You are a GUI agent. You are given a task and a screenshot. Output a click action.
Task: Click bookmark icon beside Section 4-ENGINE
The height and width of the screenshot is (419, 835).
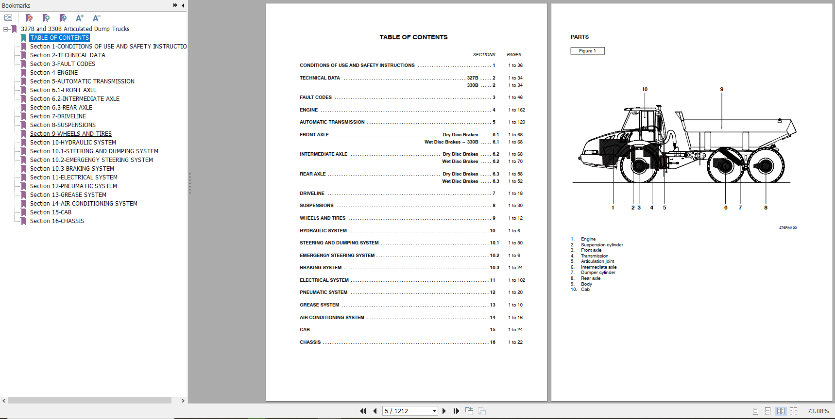tap(23, 73)
